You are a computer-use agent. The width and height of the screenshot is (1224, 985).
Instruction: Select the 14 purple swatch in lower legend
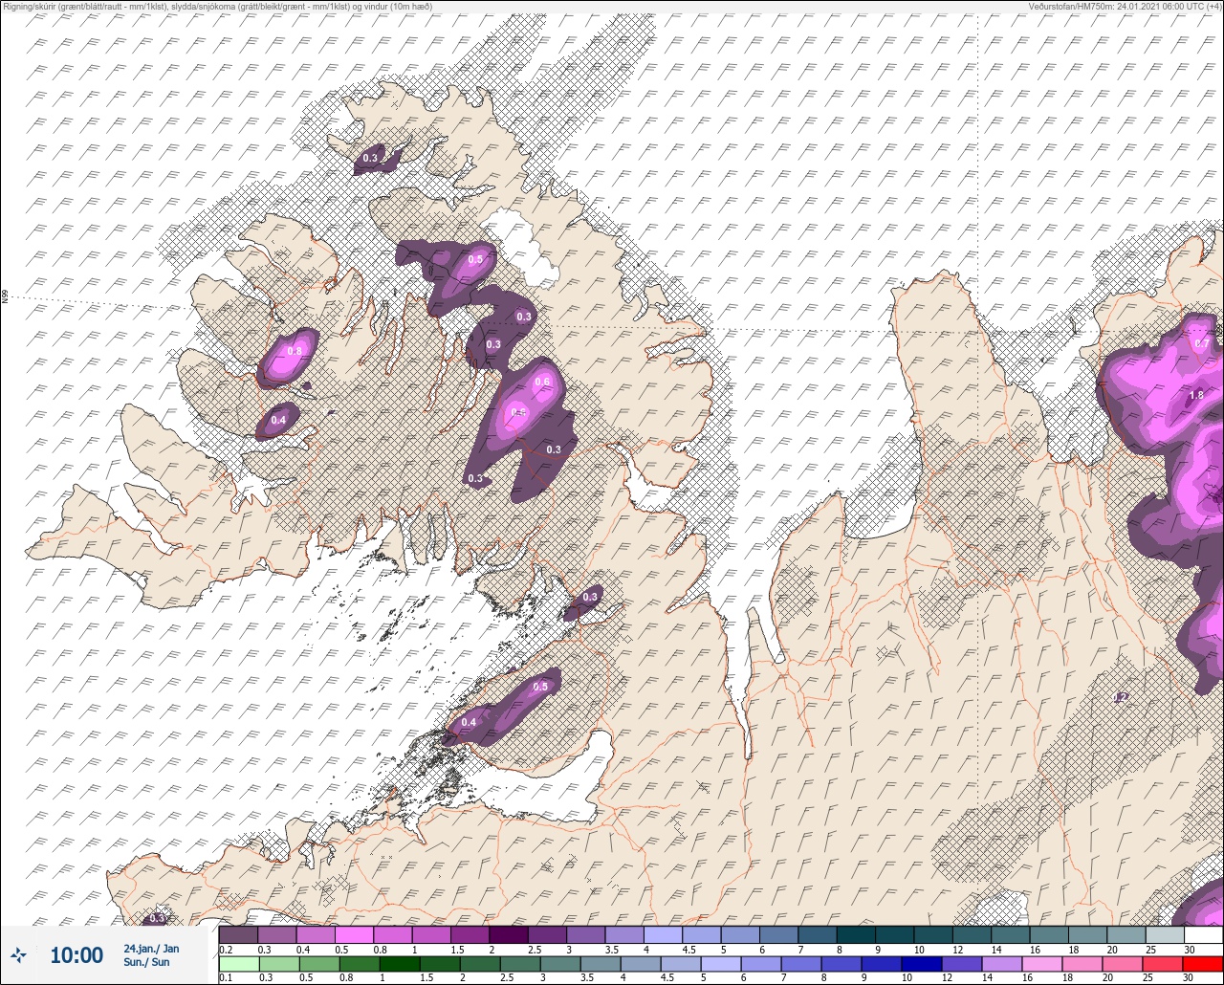pyautogui.click(x=1002, y=963)
